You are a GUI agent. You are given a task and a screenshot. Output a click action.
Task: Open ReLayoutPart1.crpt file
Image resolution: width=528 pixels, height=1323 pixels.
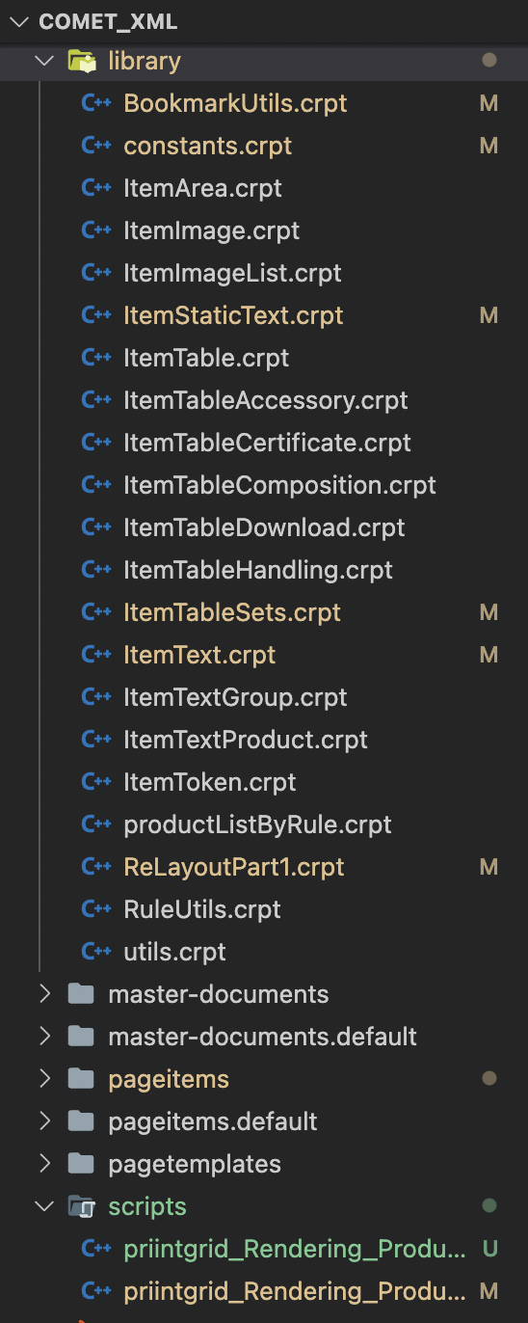pos(234,867)
